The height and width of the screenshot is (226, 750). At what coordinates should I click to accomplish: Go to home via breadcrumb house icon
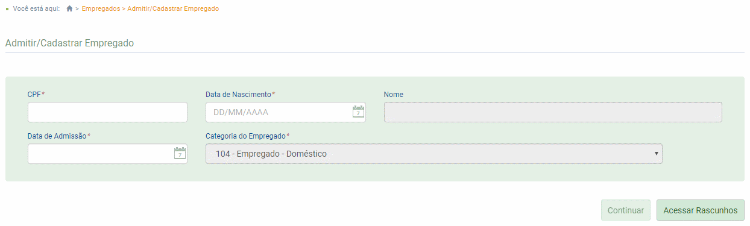click(x=69, y=9)
